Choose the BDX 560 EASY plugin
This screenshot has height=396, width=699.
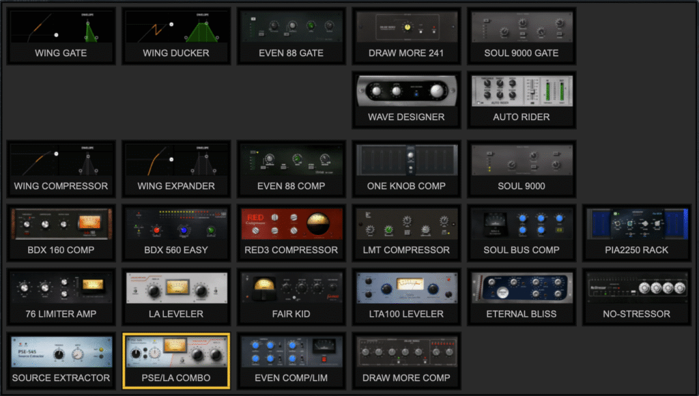[x=176, y=233]
